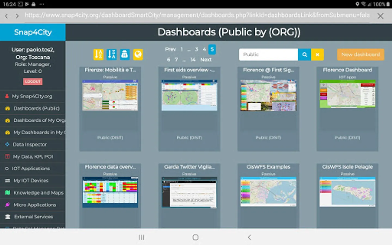Click the New dashboard button

pos(360,54)
